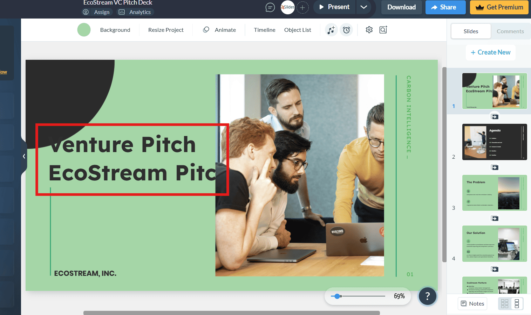Click the search preview icon in toolbar

383,30
